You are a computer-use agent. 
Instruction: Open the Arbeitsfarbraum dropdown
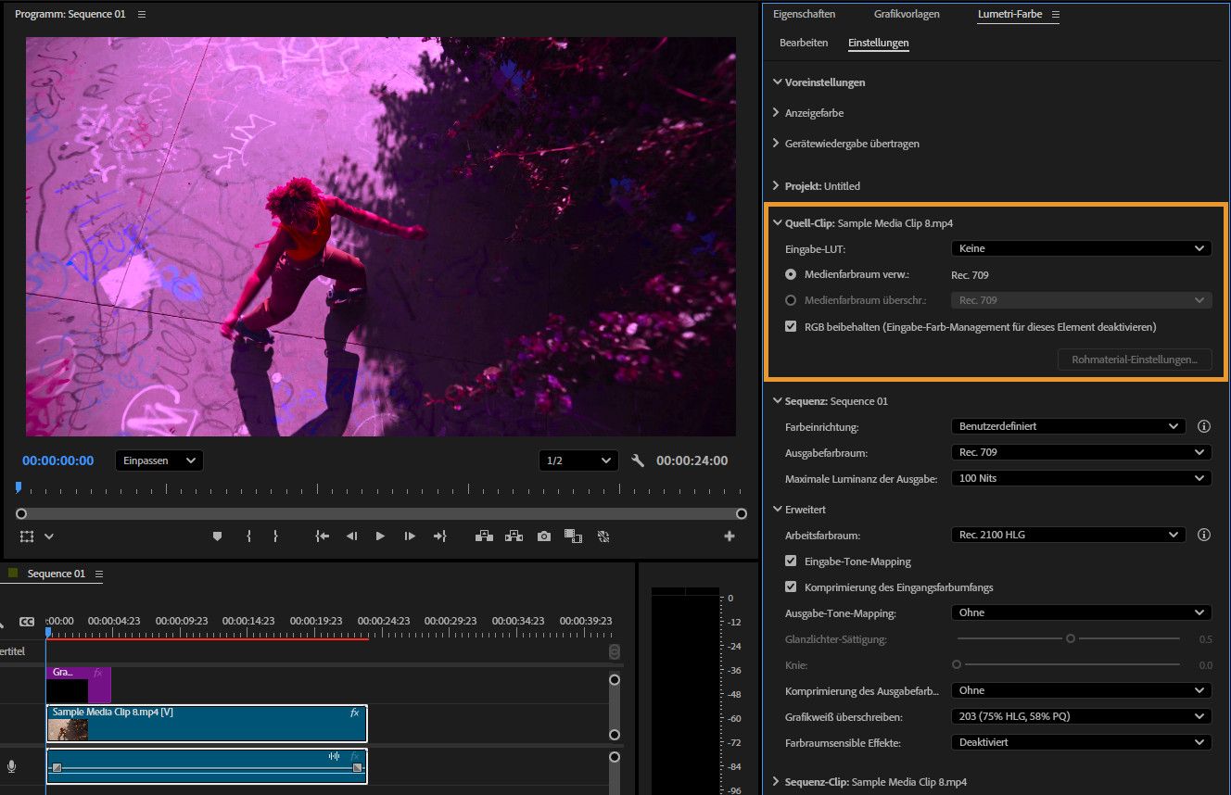coord(1068,535)
